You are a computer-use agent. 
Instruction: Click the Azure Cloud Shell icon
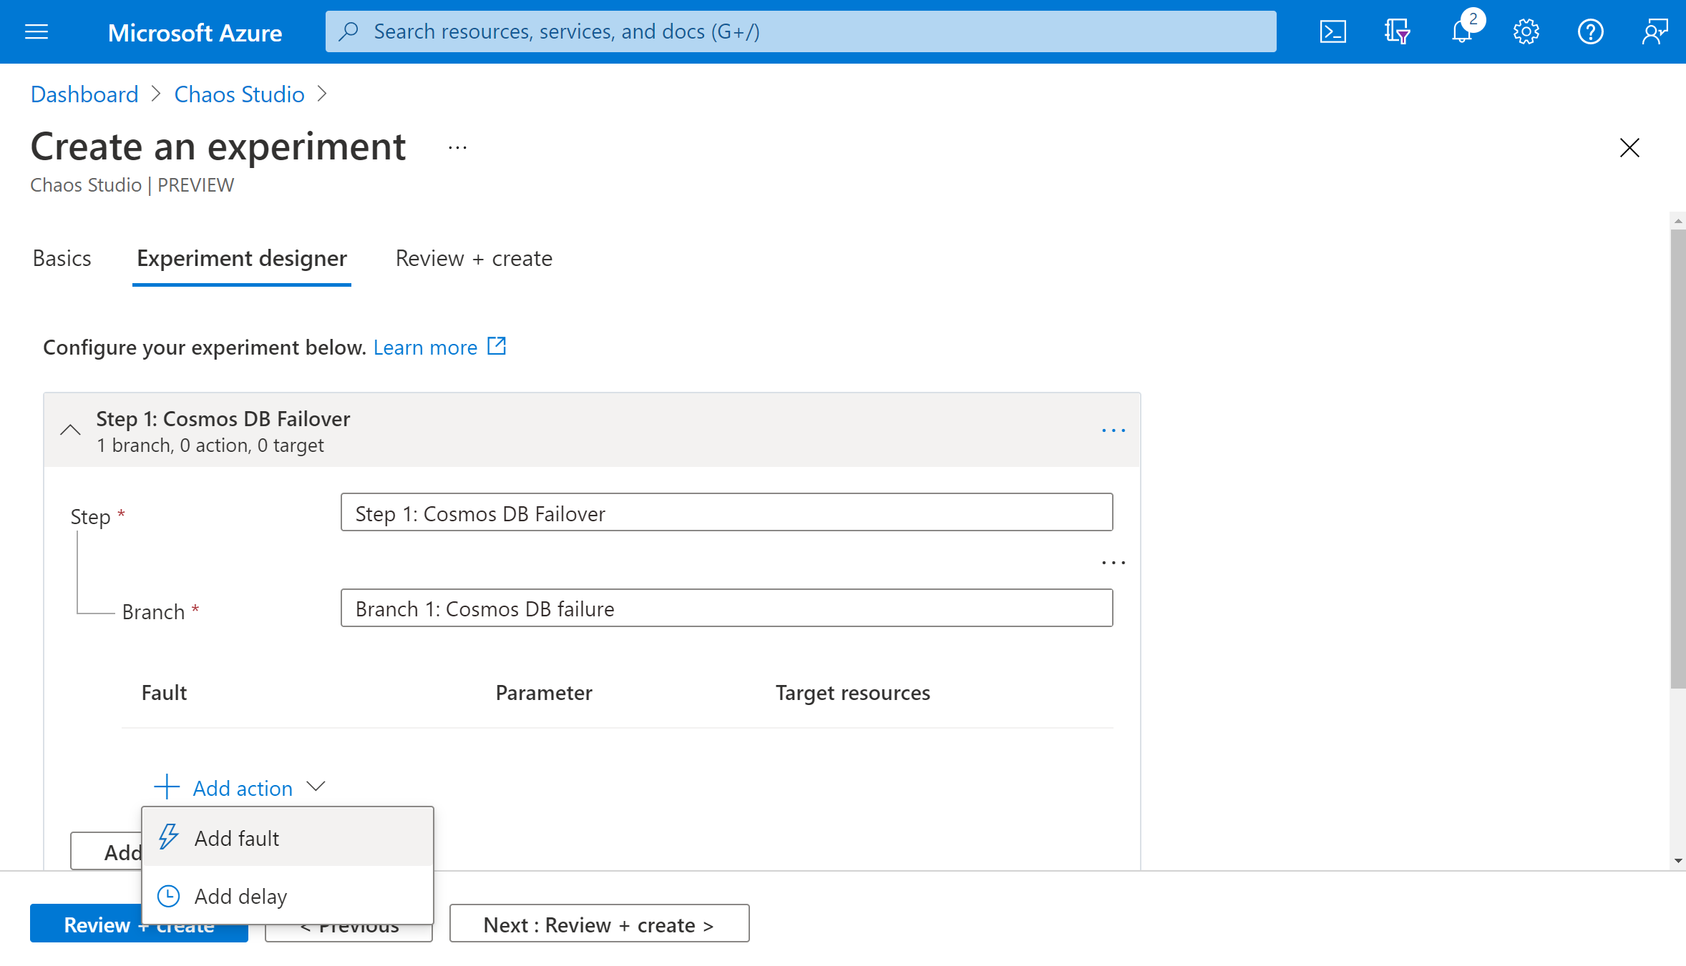pos(1332,31)
